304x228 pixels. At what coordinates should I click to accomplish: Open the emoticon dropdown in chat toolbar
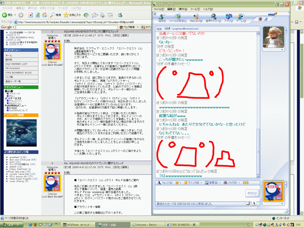pos(178,183)
